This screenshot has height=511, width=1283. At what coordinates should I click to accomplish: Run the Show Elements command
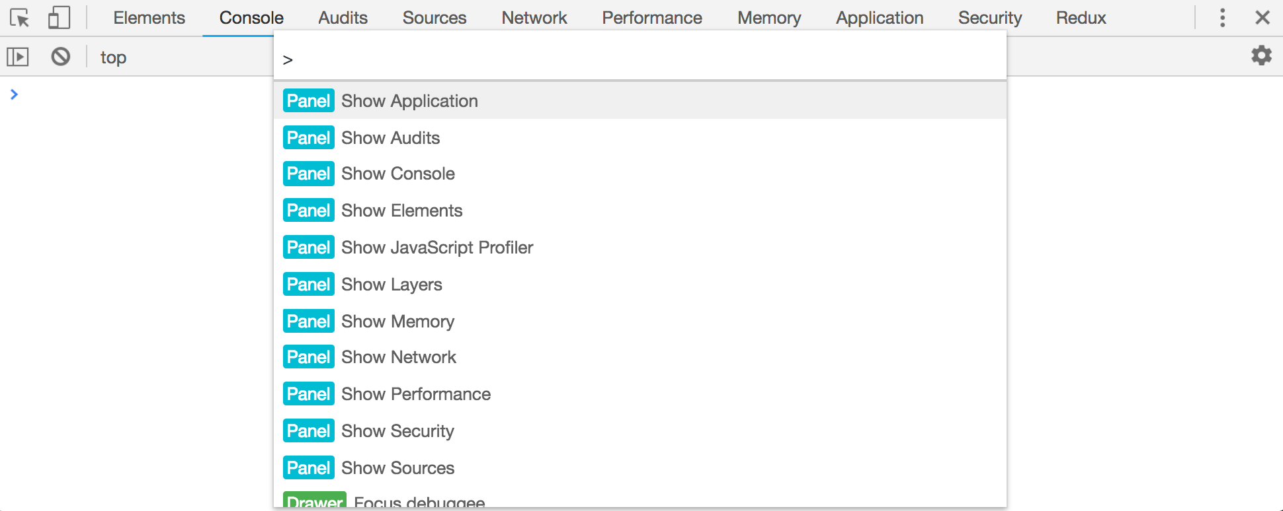click(x=640, y=211)
